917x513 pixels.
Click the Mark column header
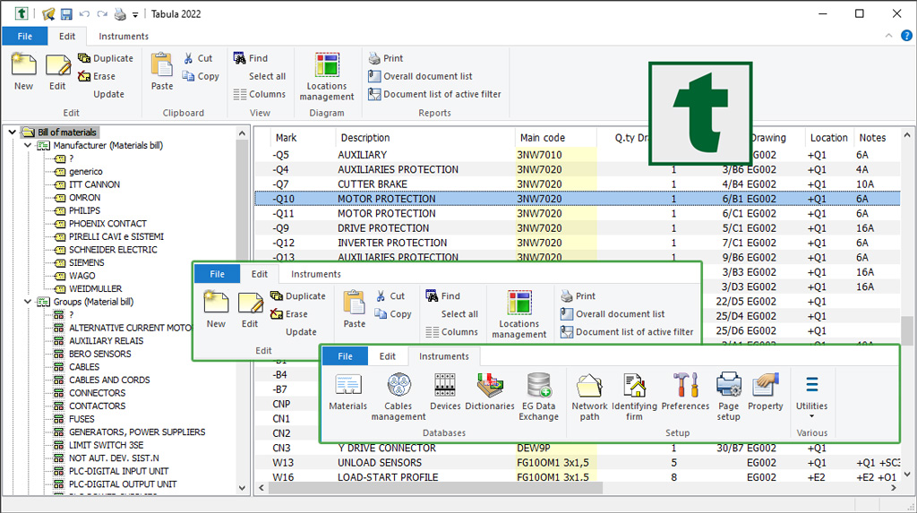click(x=302, y=138)
